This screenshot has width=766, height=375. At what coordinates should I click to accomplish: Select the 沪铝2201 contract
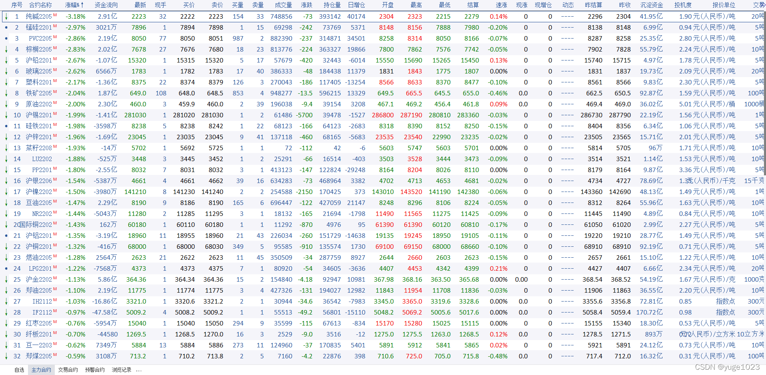coord(39,235)
